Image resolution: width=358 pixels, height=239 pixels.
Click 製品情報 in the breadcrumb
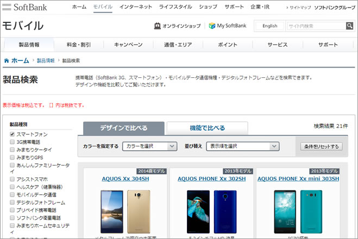(46, 60)
